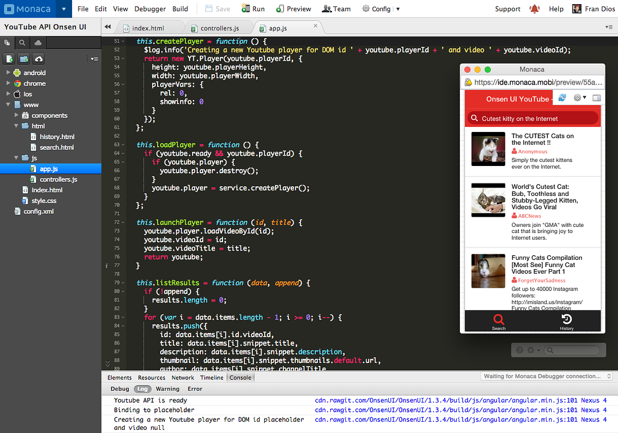
Task: Filter console by Debug level
Action: [120, 389]
